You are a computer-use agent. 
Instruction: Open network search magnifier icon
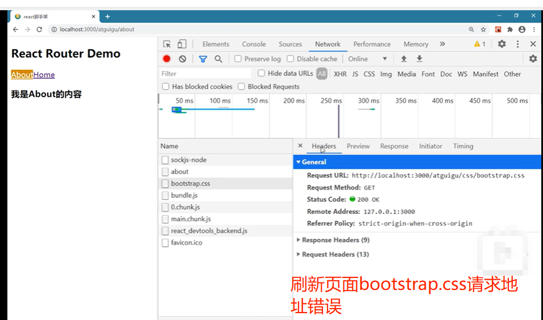tap(218, 59)
